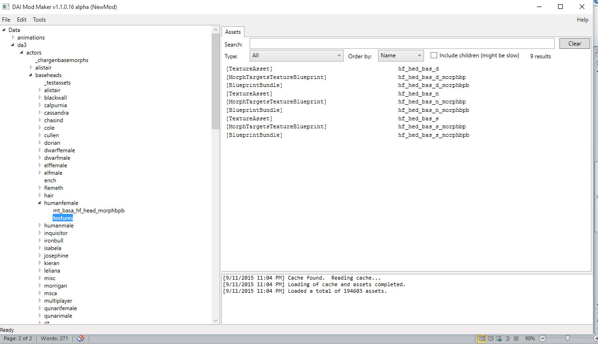Click the Word proofing errors status icon
This screenshot has height=344, width=598.
(80, 338)
